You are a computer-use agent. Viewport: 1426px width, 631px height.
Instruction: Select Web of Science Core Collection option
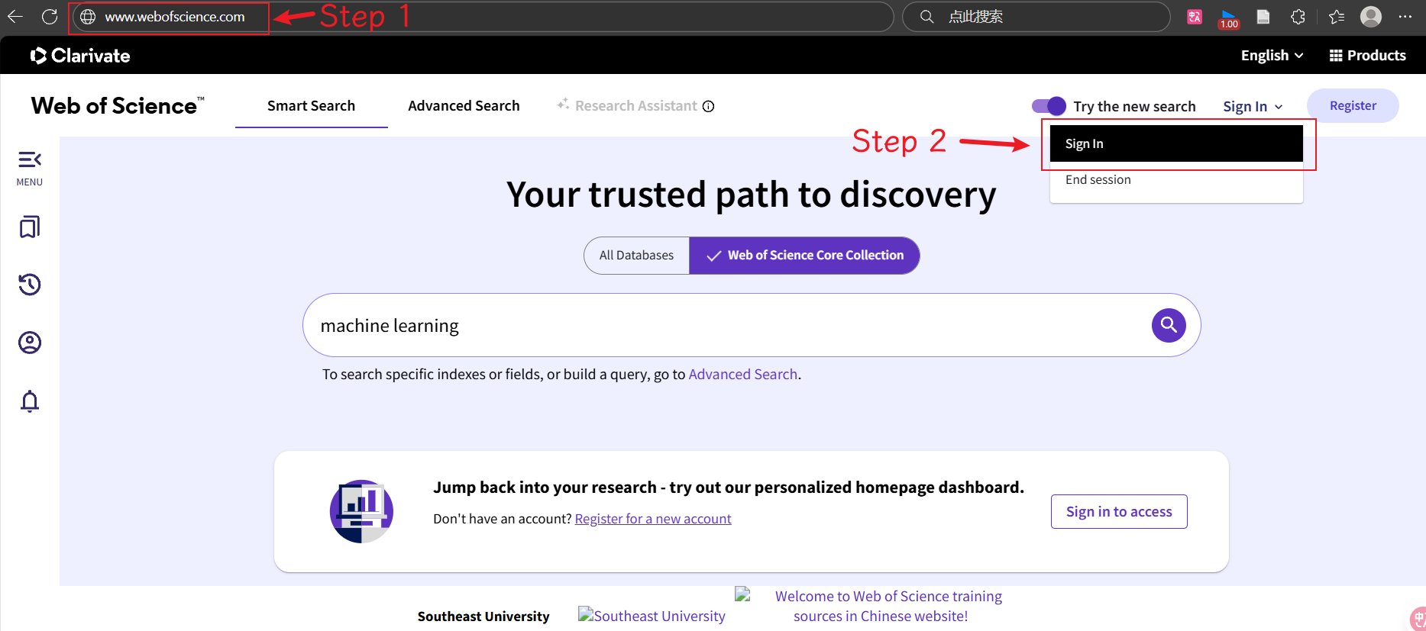pyautogui.click(x=804, y=256)
